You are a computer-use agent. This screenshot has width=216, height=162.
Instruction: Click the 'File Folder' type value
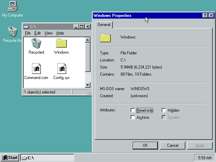pos(129,53)
